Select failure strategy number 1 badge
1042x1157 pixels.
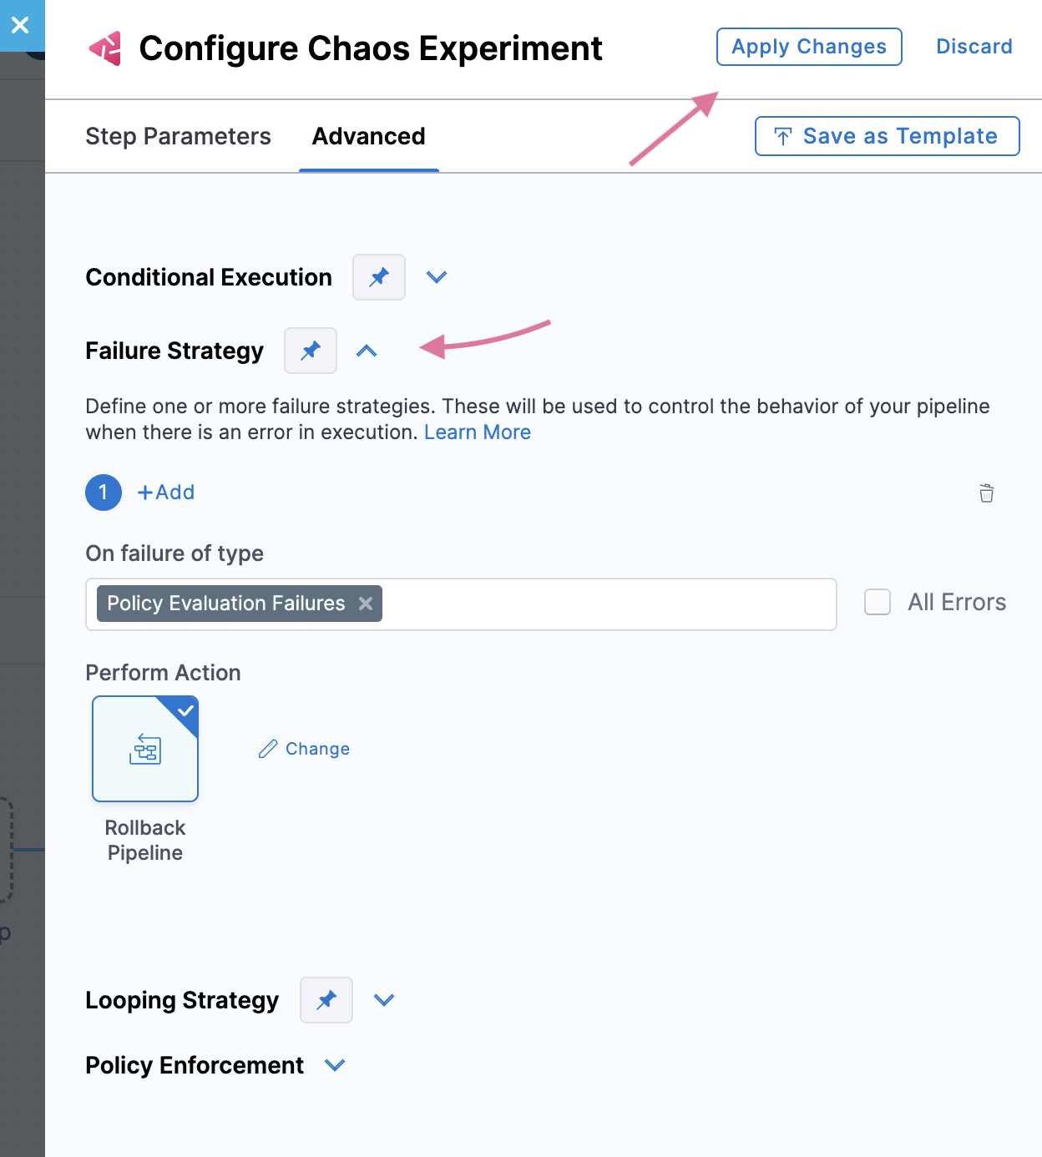pos(104,493)
